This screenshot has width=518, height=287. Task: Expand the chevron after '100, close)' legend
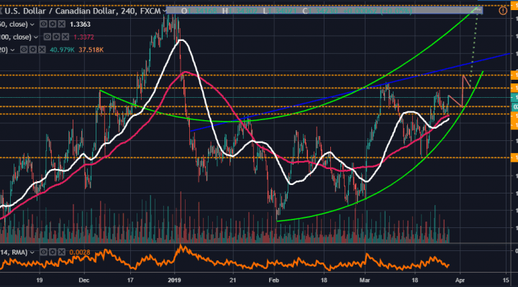tap(36, 37)
